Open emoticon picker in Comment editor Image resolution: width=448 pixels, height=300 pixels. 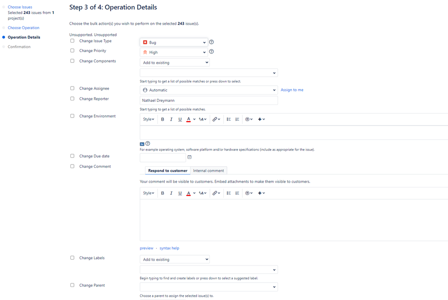pyautogui.click(x=249, y=193)
